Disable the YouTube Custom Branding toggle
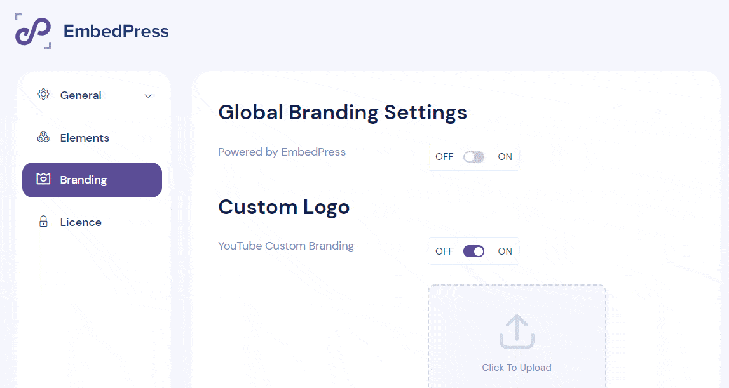 coord(474,251)
